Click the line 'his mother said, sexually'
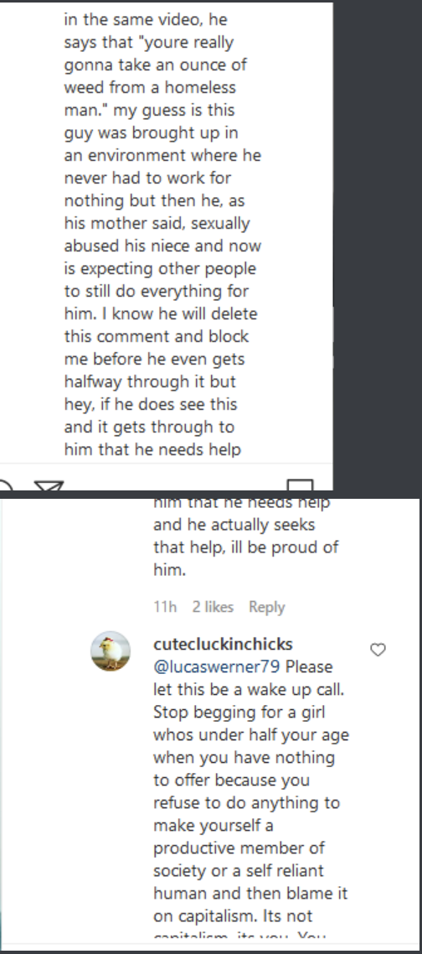Image resolution: width=422 pixels, height=954 pixels. pos(157,223)
